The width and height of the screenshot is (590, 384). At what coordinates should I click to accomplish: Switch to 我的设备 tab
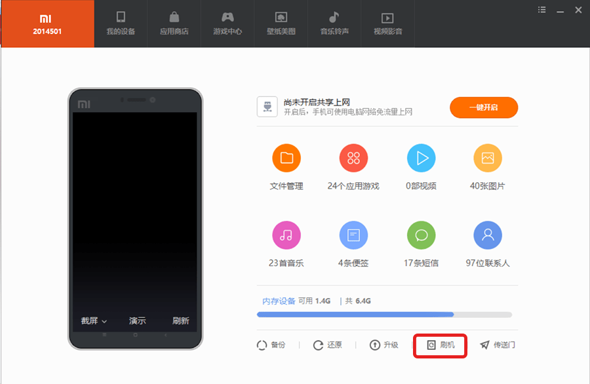point(121,24)
